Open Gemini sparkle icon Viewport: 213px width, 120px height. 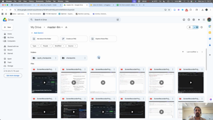199,20
